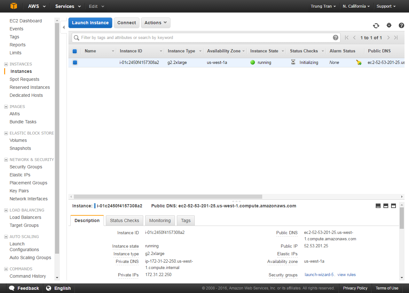Open Load Balancers in sidebar
The image size is (409, 293).
(x=25, y=217)
